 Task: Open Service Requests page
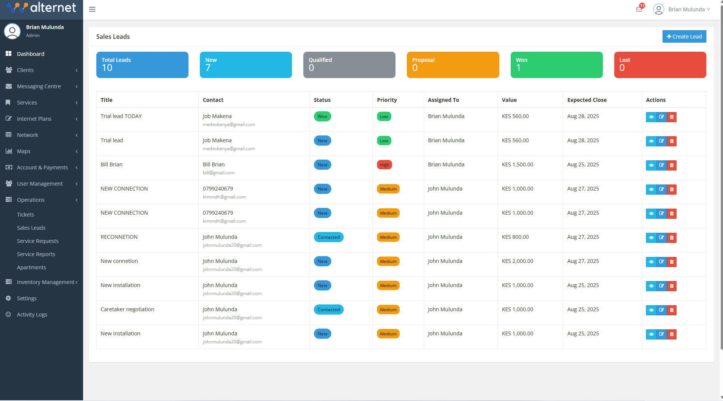click(x=37, y=241)
